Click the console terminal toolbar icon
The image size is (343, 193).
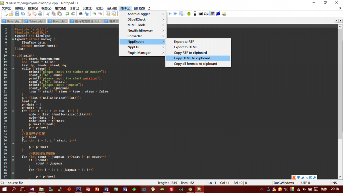(201, 14)
